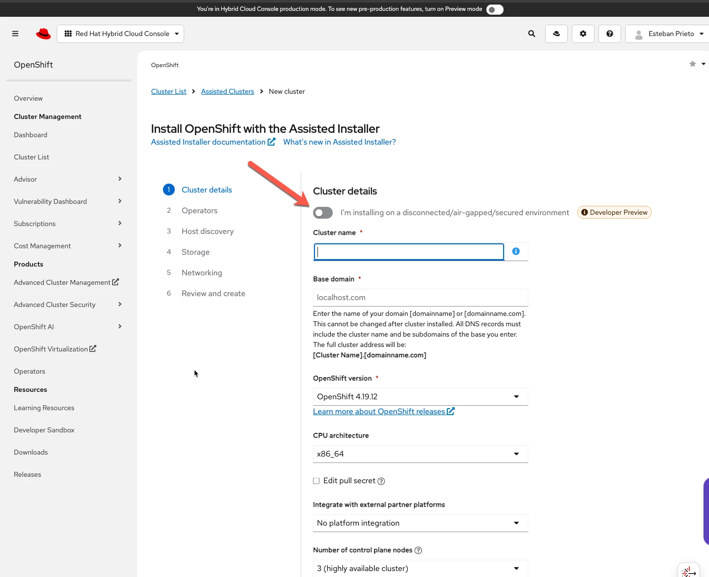This screenshot has width=709, height=577.
Task: Open Releases in sidebar
Action: point(28,474)
